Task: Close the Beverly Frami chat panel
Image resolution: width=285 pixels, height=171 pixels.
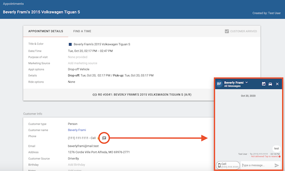Action: (277, 84)
